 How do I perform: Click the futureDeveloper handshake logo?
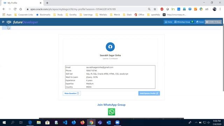(9, 22)
